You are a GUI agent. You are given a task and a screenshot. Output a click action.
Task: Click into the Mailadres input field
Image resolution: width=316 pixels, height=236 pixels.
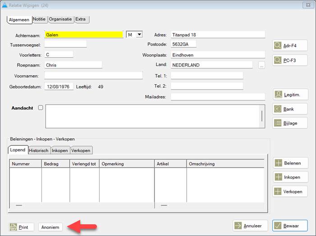(218, 97)
